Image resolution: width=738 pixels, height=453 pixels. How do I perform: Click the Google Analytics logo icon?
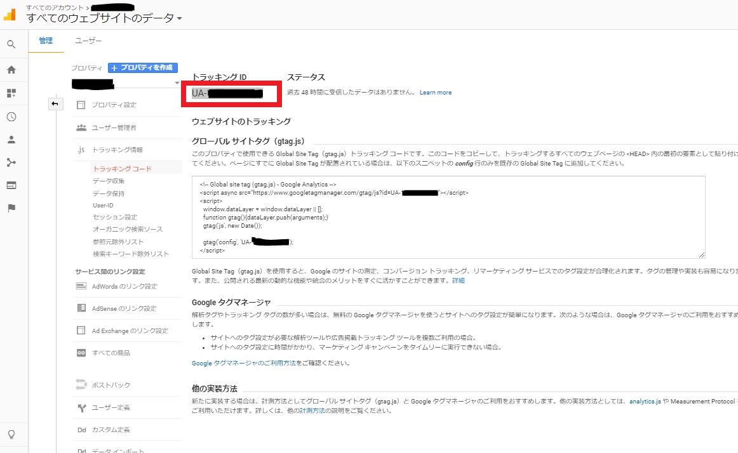(10, 15)
